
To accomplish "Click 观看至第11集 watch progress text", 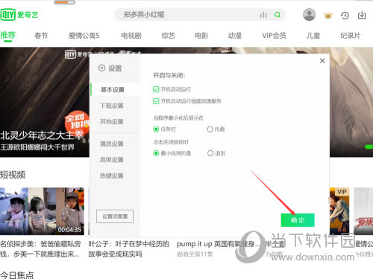I will click(x=195, y=254).
